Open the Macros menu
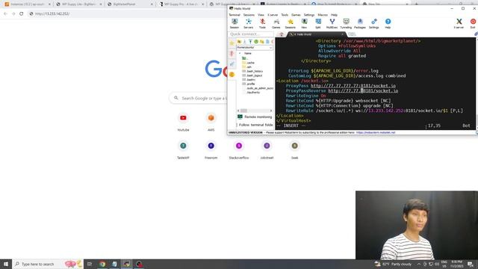 point(323,15)
